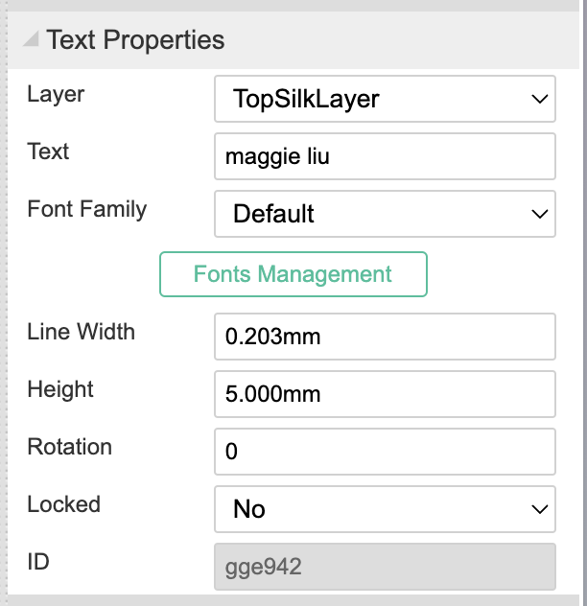Click the Rotation input field

(x=385, y=452)
